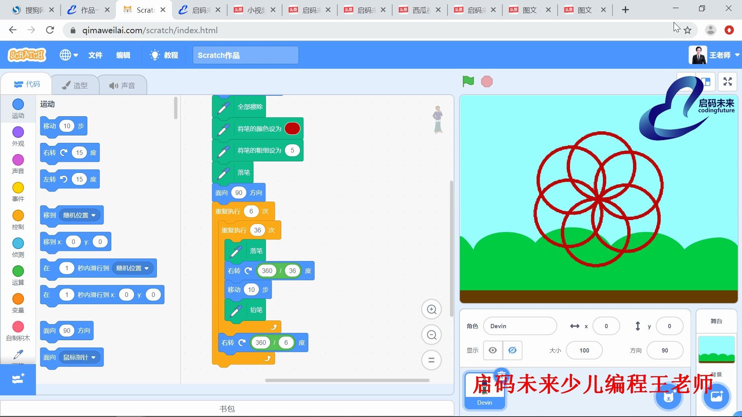Viewport: 742px width, 417px height.
Task: Switch to the 造型 costumes tab
Action: click(75, 85)
